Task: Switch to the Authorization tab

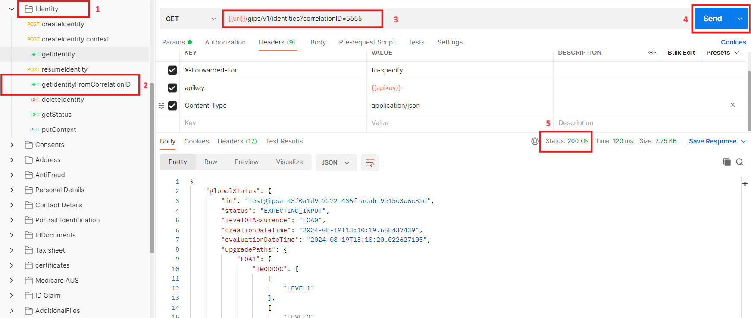Action: coord(225,42)
